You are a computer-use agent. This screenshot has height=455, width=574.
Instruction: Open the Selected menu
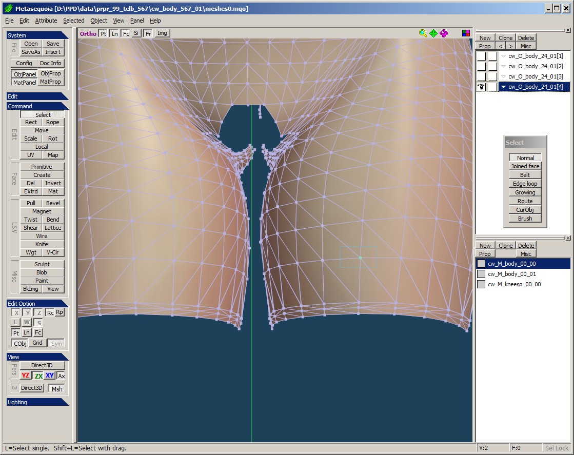tap(73, 21)
